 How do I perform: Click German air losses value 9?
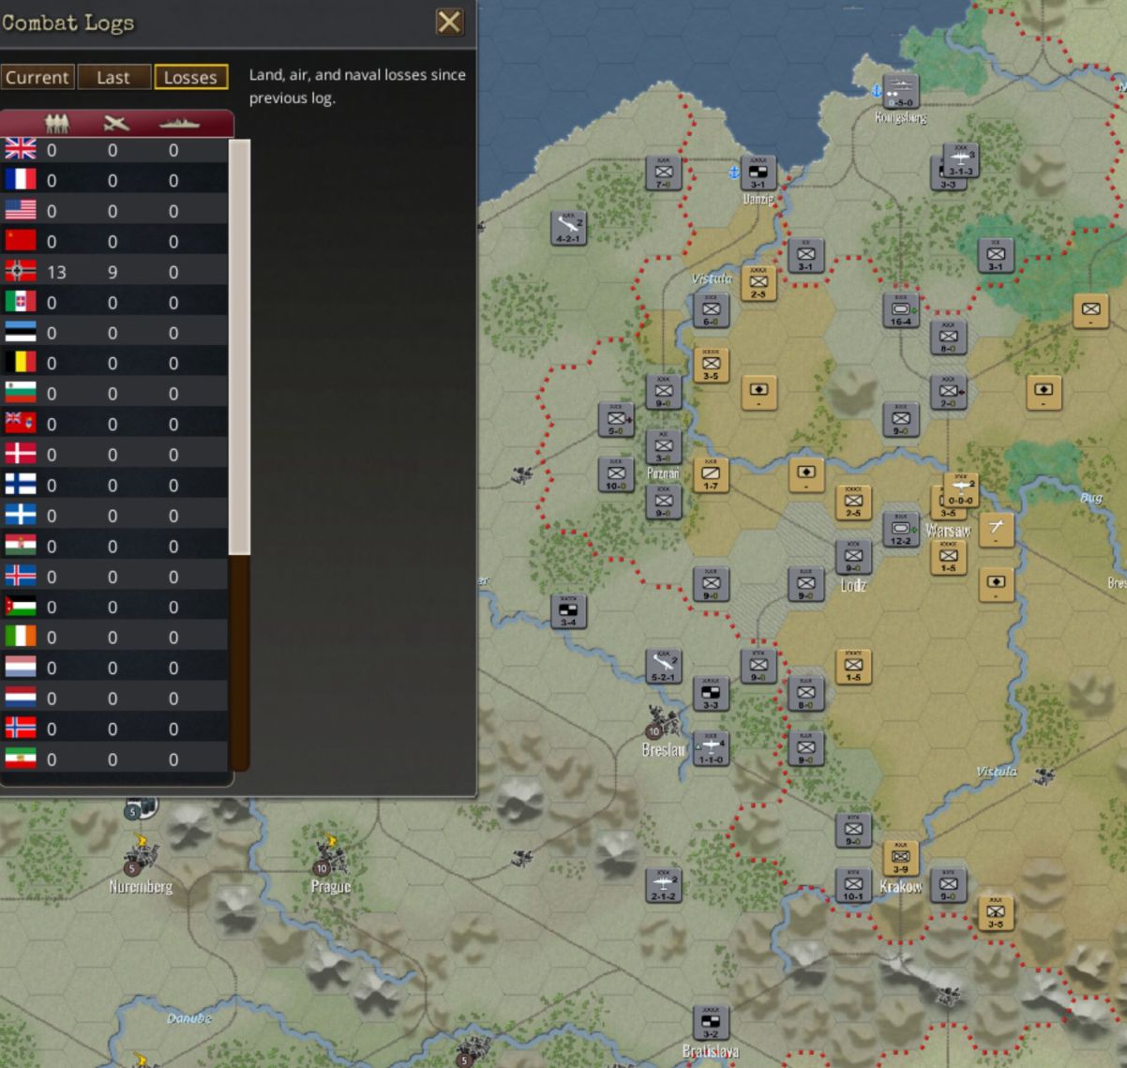pos(113,272)
